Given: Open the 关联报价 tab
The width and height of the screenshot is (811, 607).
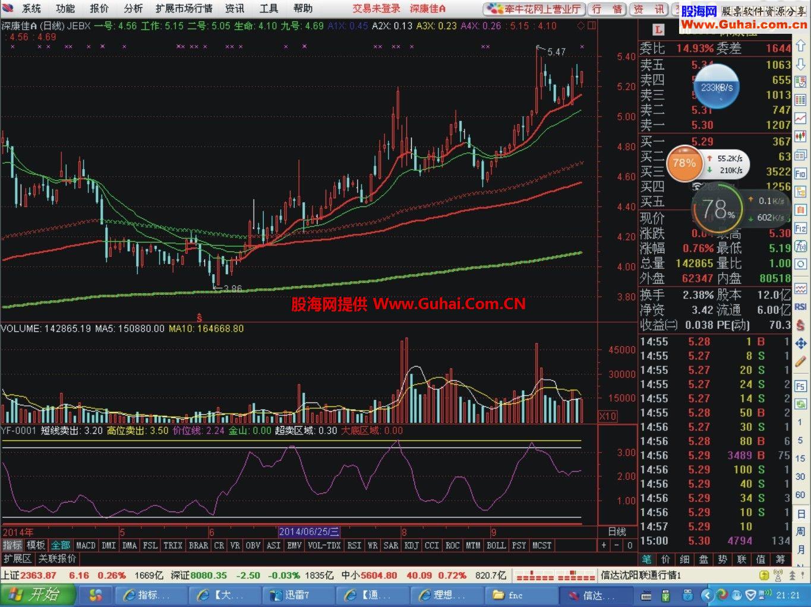Looking at the screenshot, I should click(58, 559).
